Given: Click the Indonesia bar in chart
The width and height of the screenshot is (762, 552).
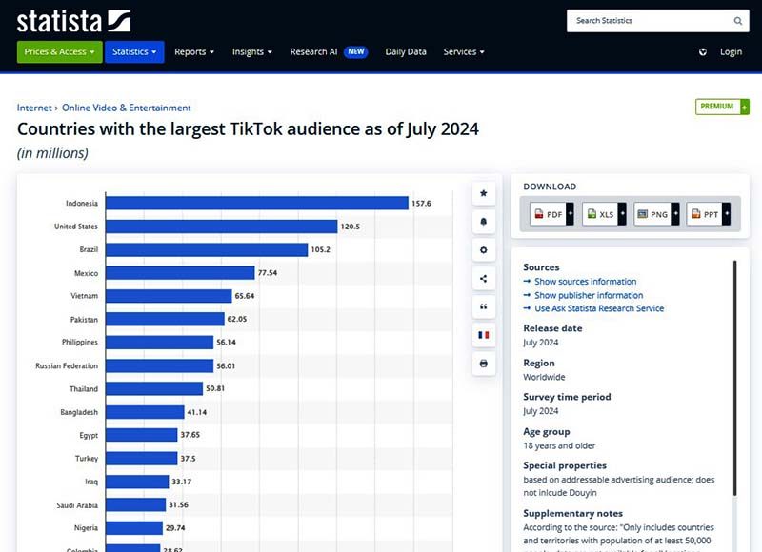Looking at the screenshot, I should (x=257, y=203).
